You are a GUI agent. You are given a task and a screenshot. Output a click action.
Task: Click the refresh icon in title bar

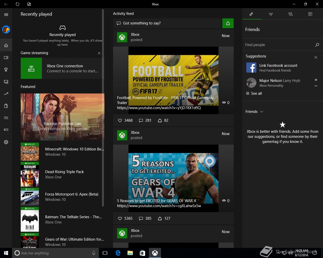[17, 4]
